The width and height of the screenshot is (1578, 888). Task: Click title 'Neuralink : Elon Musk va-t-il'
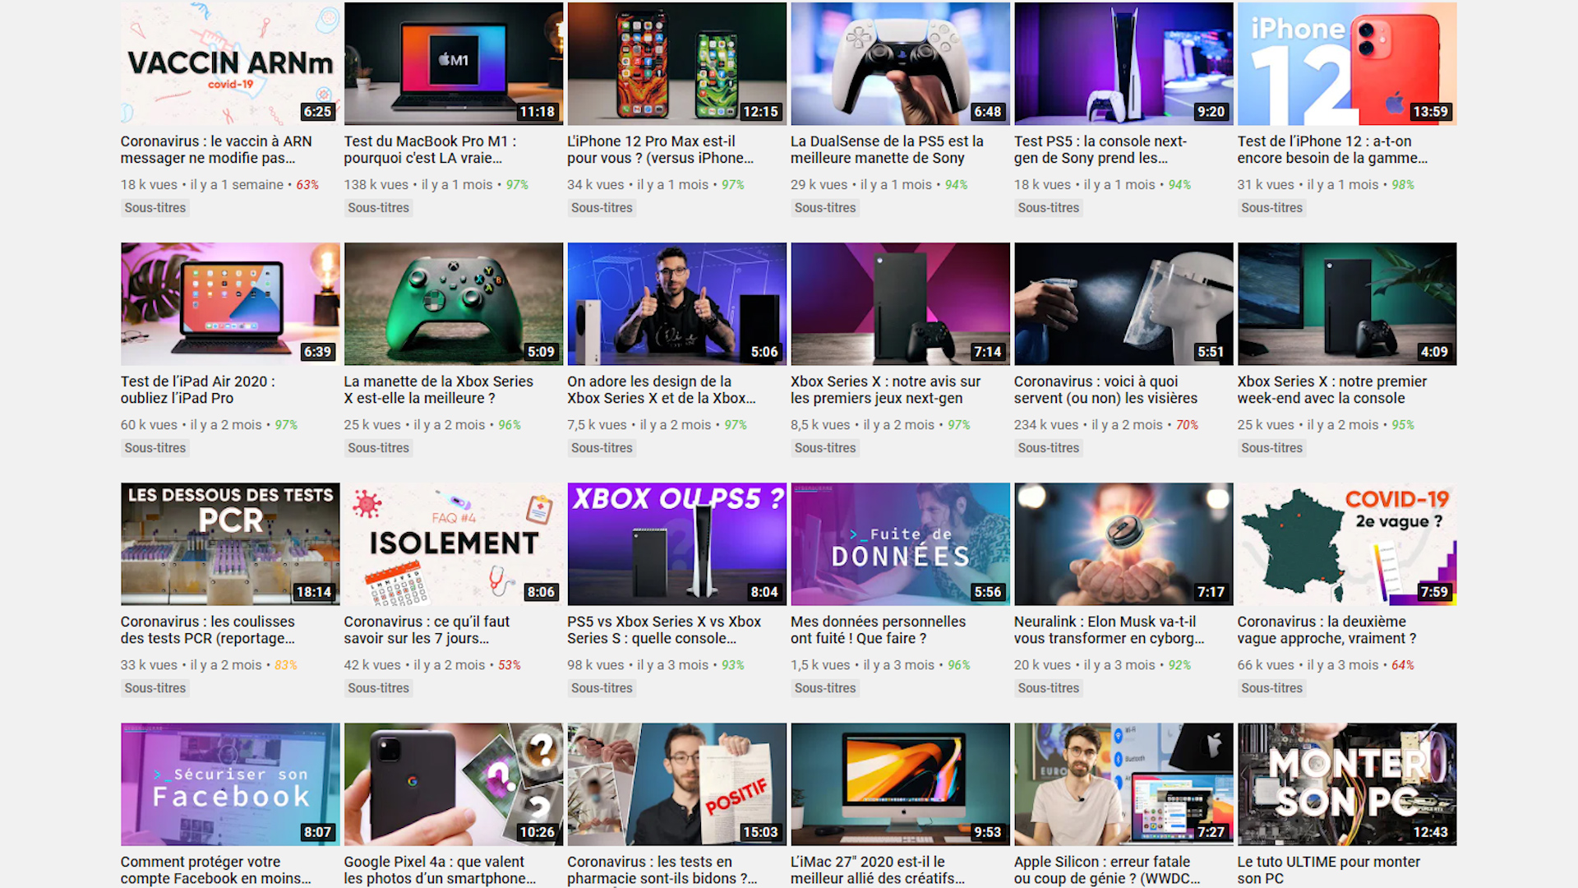(x=1109, y=630)
